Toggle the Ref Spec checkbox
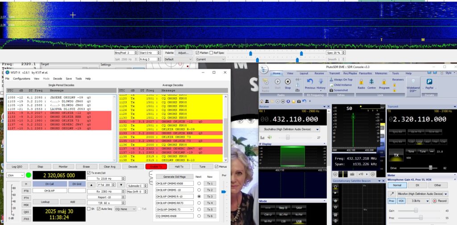457x225 pixels. (x=211, y=52)
